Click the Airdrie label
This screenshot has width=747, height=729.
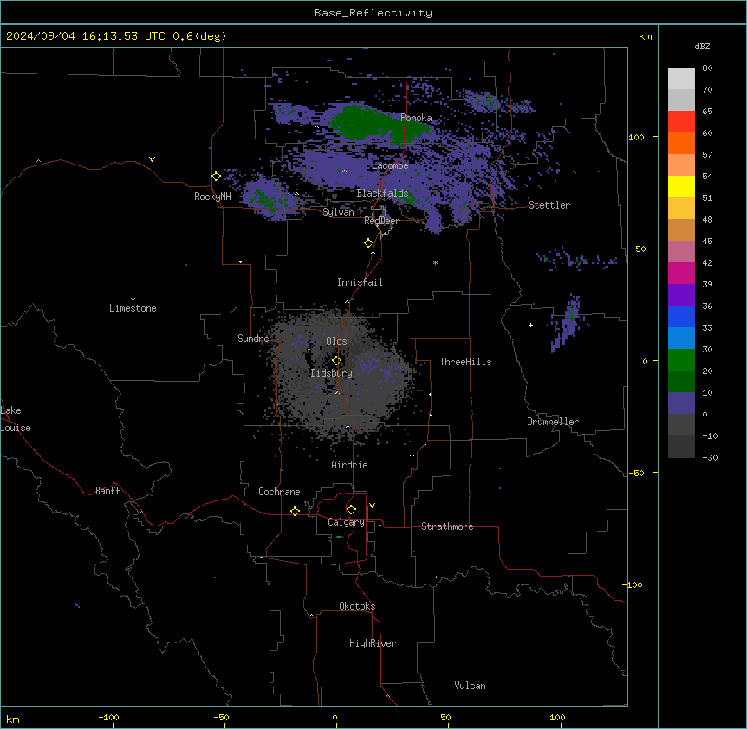tap(349, 465)
